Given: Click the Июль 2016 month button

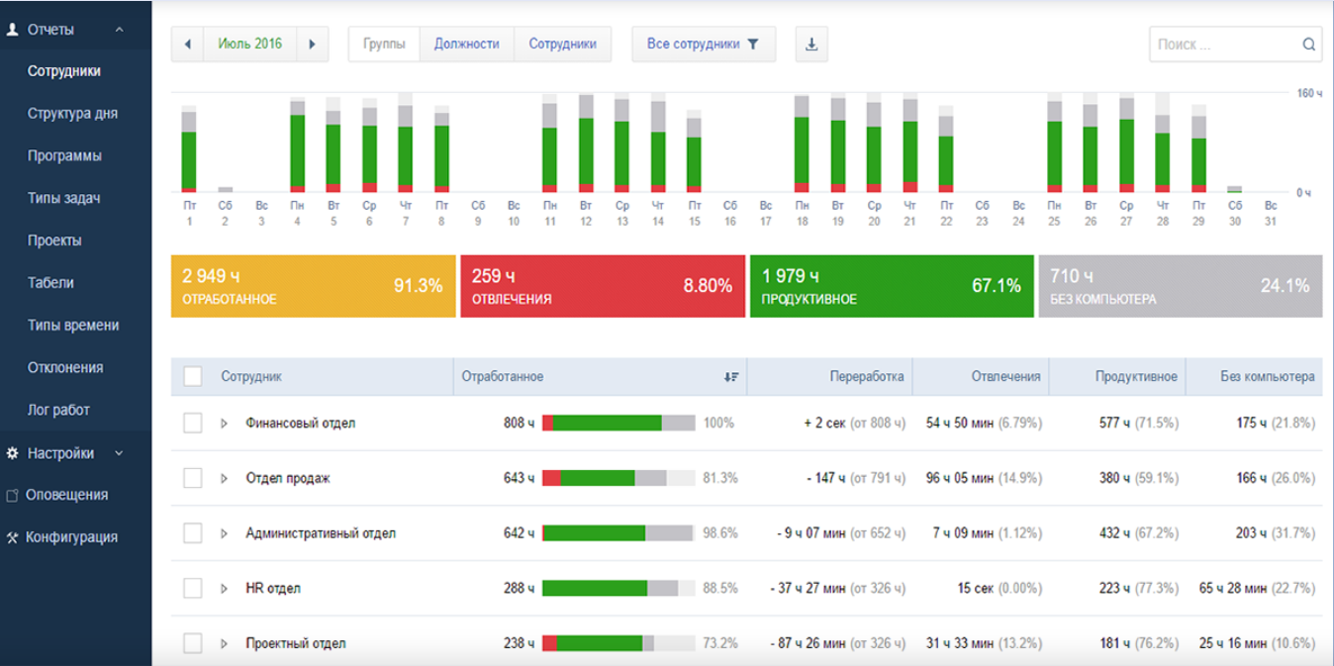Looking at the screenshot, I should [249, 45].
